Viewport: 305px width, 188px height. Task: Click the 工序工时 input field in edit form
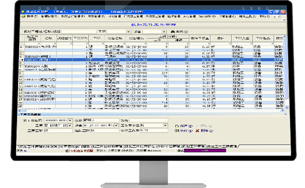(58, 131)
